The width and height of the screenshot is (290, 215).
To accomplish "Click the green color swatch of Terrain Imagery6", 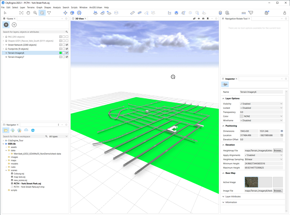I will (60, 53).
